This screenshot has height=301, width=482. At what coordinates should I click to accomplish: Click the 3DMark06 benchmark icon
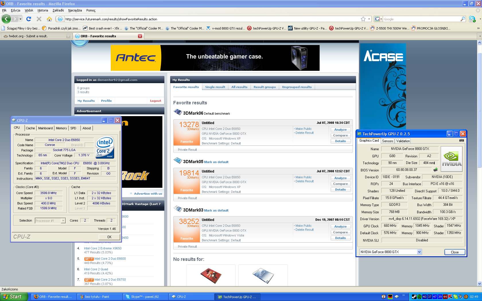click(178, 112)
